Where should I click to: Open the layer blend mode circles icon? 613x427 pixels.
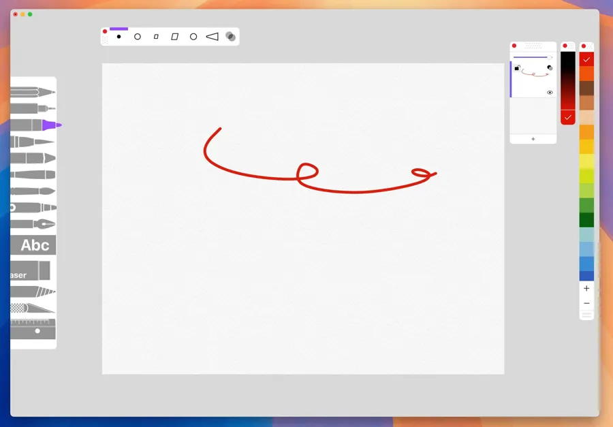tap(550, 67)
